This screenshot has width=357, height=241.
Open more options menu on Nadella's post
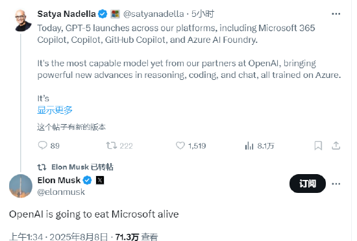coord(336,14)
